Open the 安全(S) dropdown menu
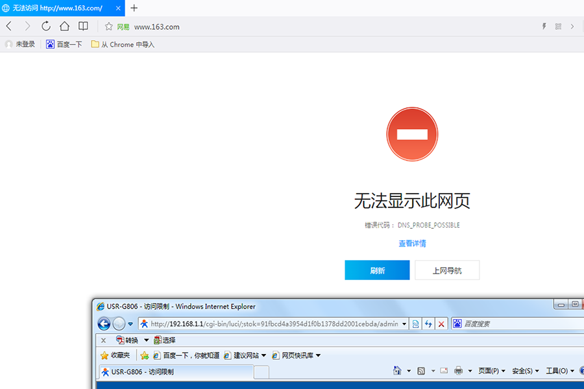 click(x=526, y=371)
